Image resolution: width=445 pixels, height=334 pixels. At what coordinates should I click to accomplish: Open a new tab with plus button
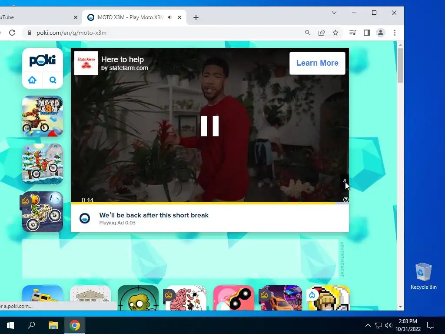coord(196,17)
